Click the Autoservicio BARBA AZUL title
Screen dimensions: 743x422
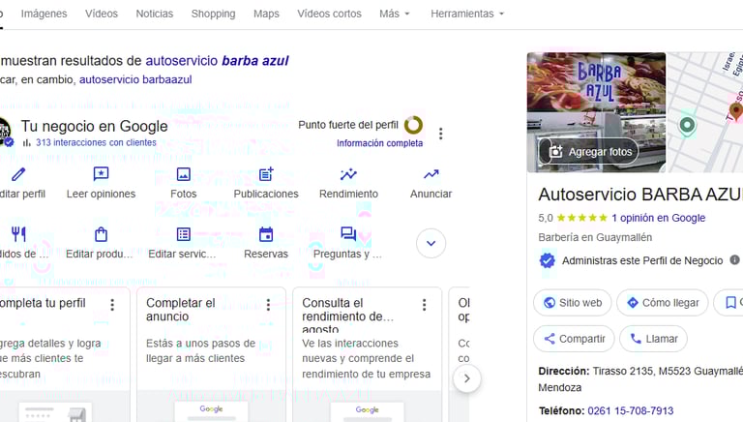click(x=640, y=195)
